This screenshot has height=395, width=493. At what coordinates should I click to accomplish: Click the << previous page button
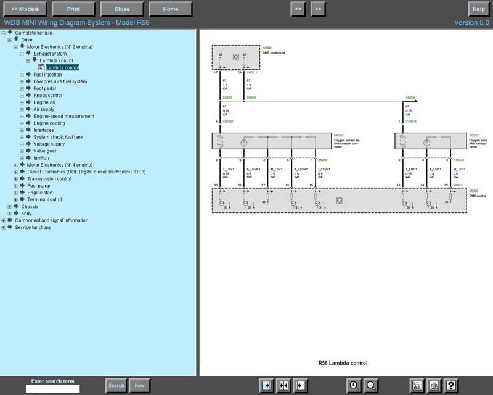click(298, 9)
